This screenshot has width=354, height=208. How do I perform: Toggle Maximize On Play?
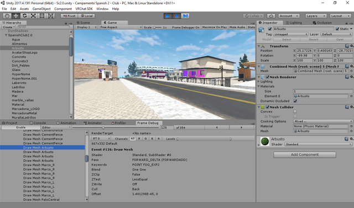click(215, 27)
